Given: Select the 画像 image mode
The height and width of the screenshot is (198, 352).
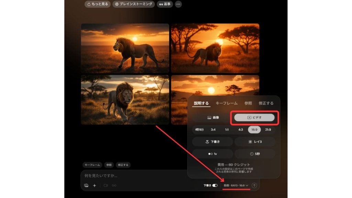Looking at the screenshot, I should pos(213,118).
